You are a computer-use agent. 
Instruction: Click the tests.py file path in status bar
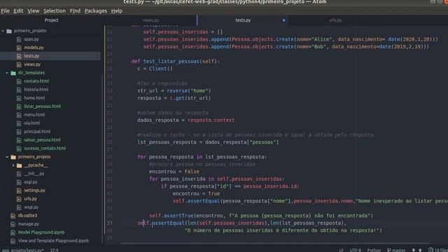[23, 250]
